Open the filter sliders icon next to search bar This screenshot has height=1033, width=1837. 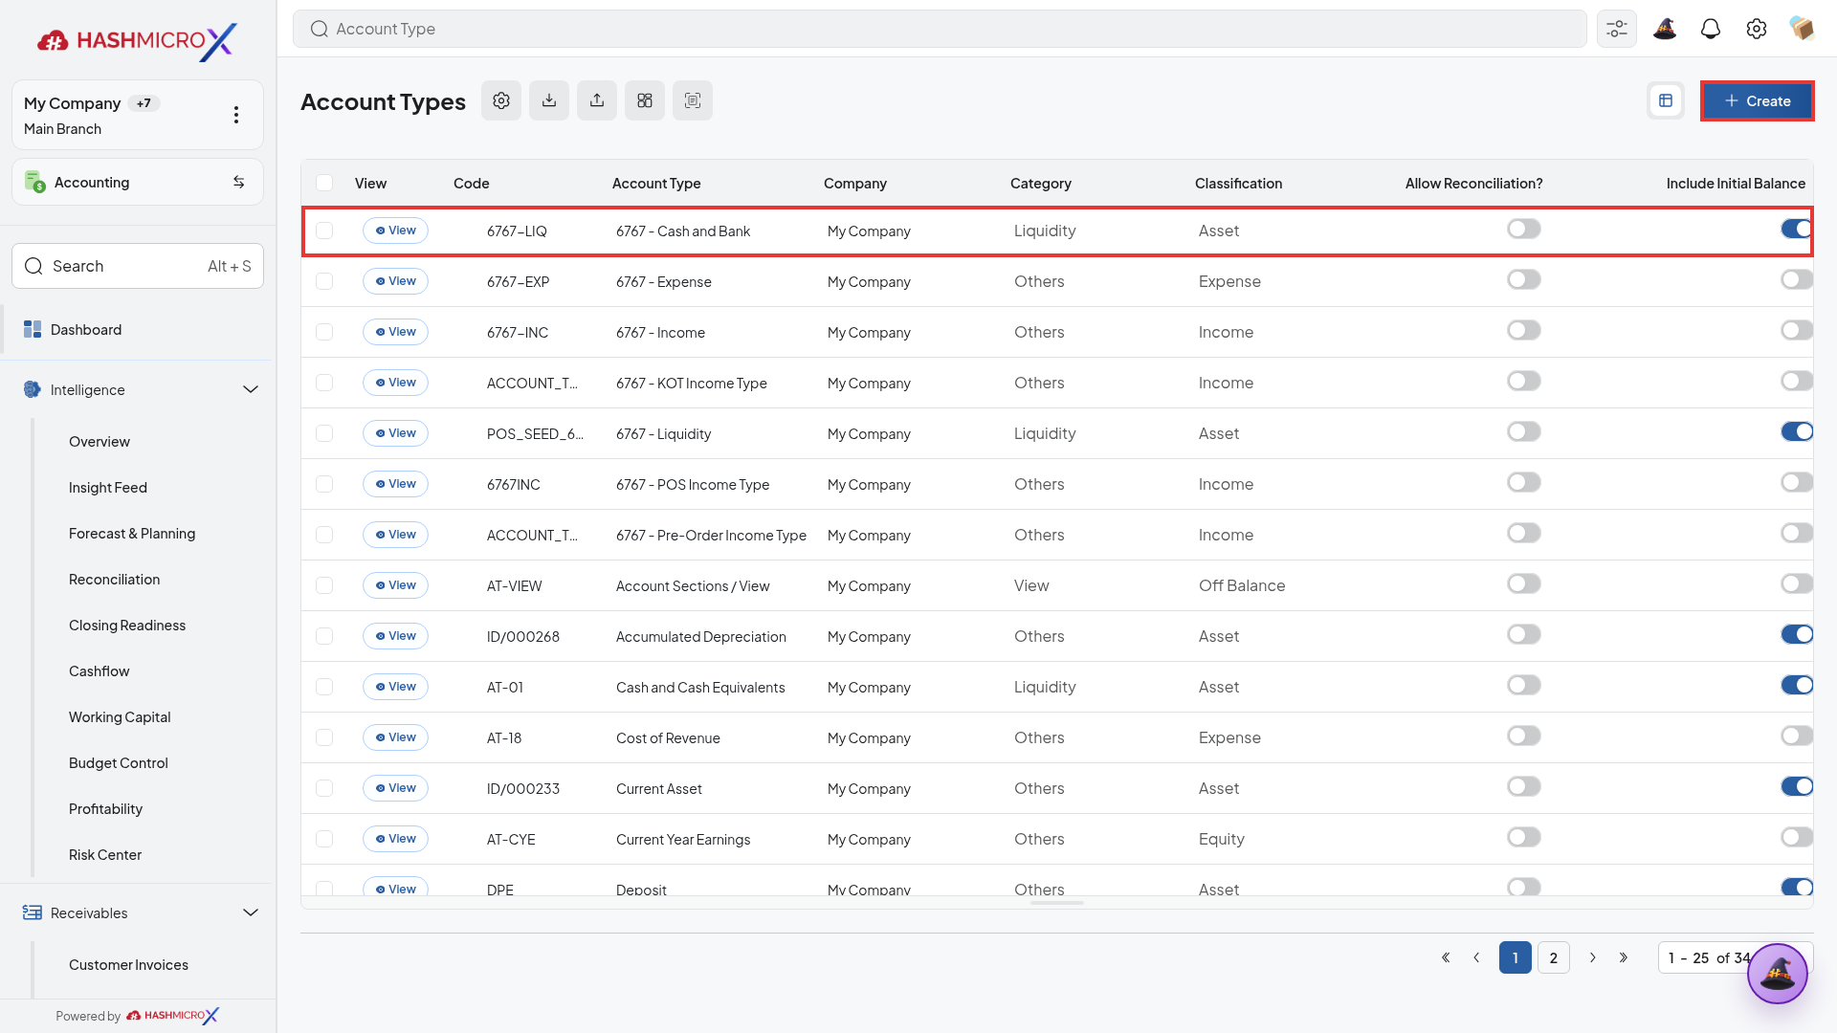pyautogui.click(x=1617, y=29)
